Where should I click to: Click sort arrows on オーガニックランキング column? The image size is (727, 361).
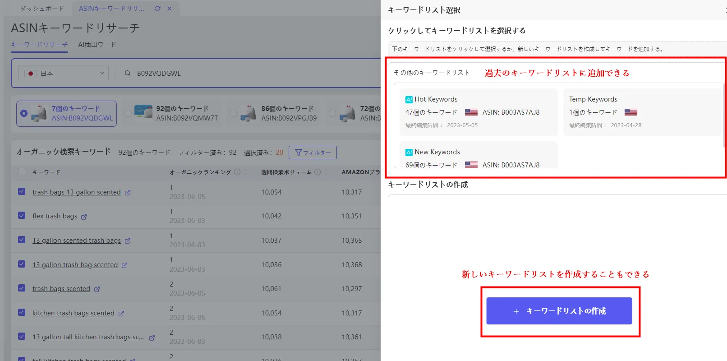(245, 172)
